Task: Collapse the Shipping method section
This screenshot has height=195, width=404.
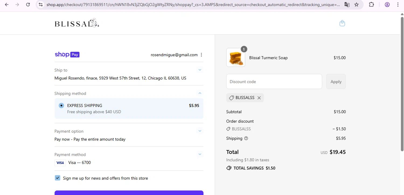Action: (200, 93)
